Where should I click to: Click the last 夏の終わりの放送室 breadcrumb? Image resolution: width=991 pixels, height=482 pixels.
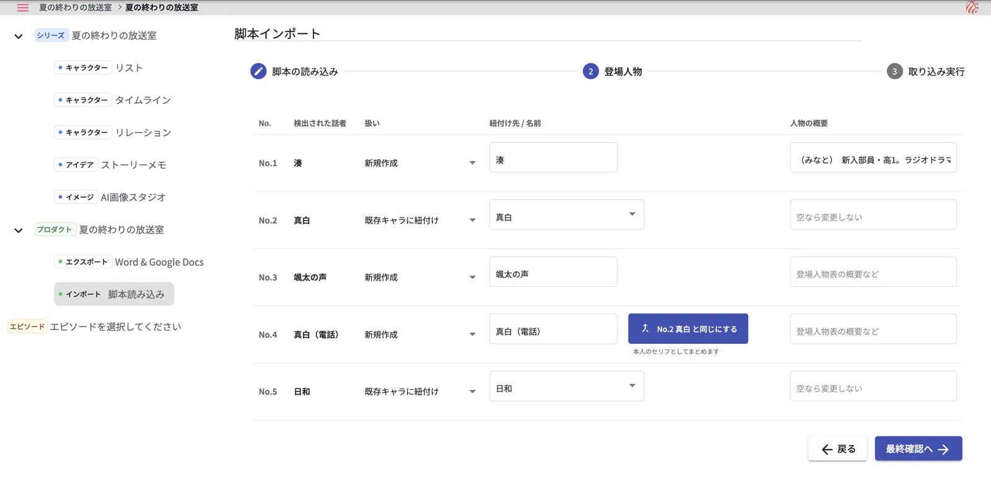(x=162, y=7)
